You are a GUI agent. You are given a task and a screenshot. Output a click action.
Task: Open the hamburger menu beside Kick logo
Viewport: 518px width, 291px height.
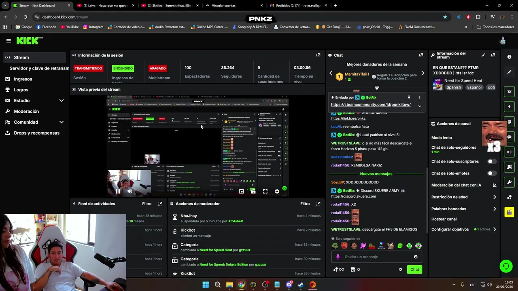click(x=8, y=41)
